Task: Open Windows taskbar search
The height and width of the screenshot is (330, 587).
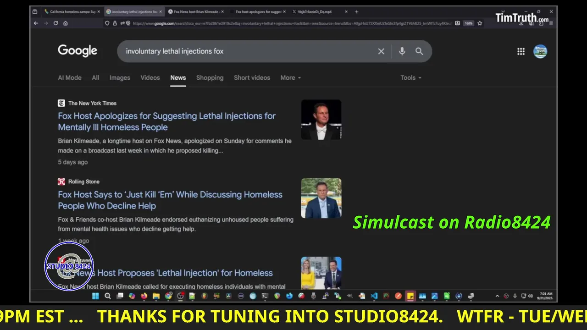Action: tap(107, 296)
